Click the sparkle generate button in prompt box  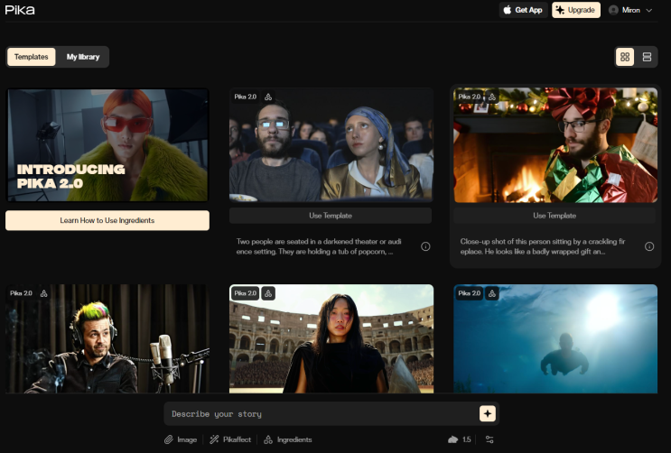[488, 413]
